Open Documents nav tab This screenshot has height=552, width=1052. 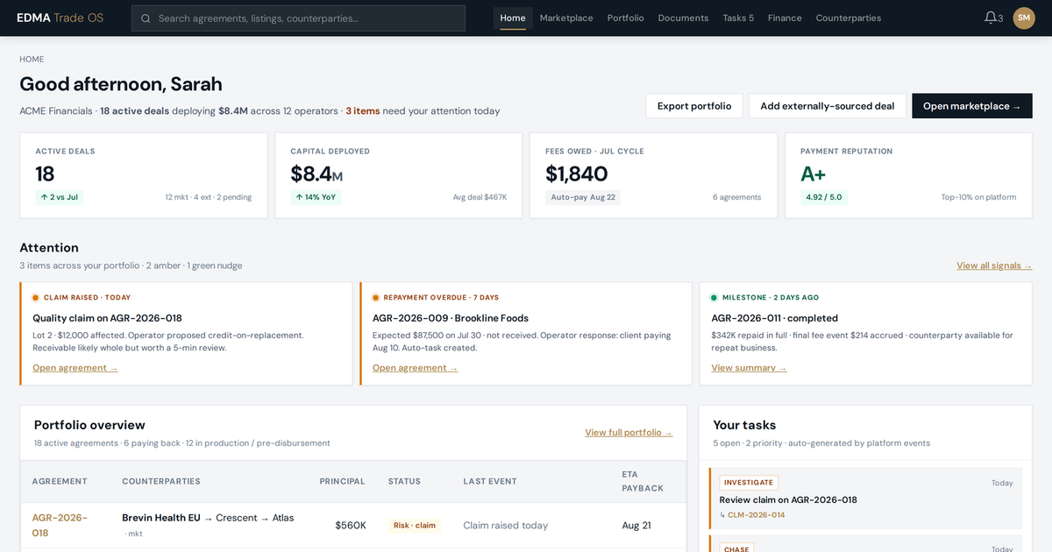coord(683,18)
